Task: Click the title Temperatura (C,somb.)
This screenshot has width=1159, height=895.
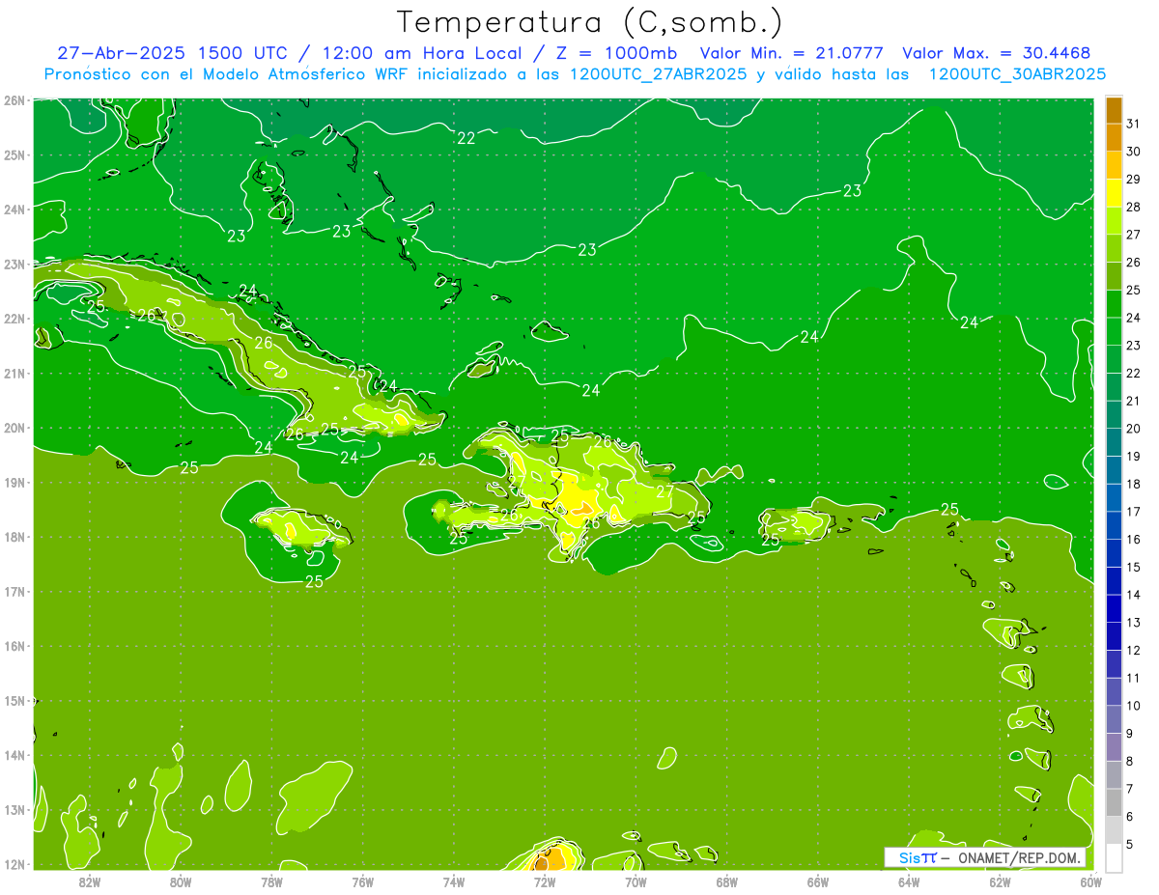Action: pyautogui.click(x=590, y=22)
